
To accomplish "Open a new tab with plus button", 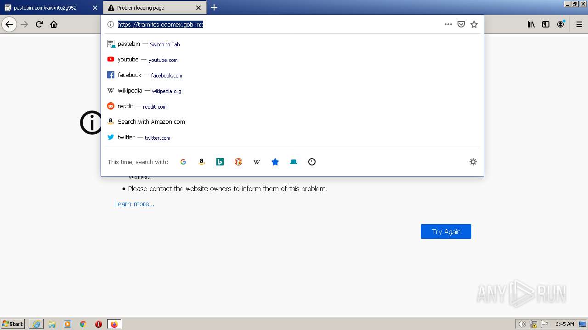I will click(214, 7).
